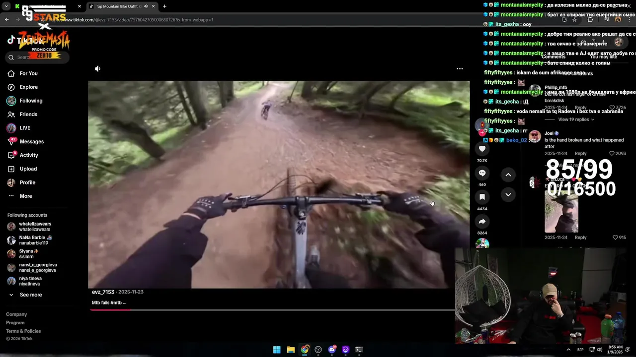Go to next video with down arrow
Viewport: 636px width, 357px height.
pos(508,195)
